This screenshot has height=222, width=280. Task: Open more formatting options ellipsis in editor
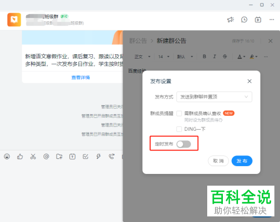(x=266, y=56)
